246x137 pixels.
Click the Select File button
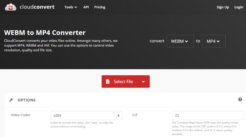tap(126, 82)
